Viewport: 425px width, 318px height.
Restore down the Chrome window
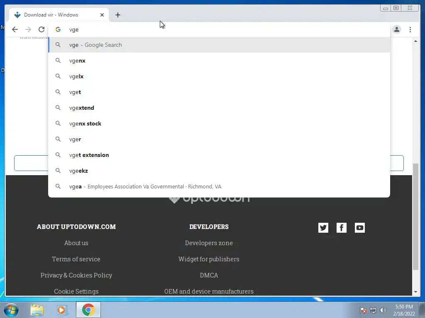pyautogui.click(x=396, y=8)
